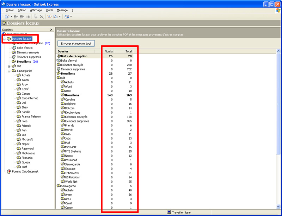Open the Affichage menu

tap(36, 10)
